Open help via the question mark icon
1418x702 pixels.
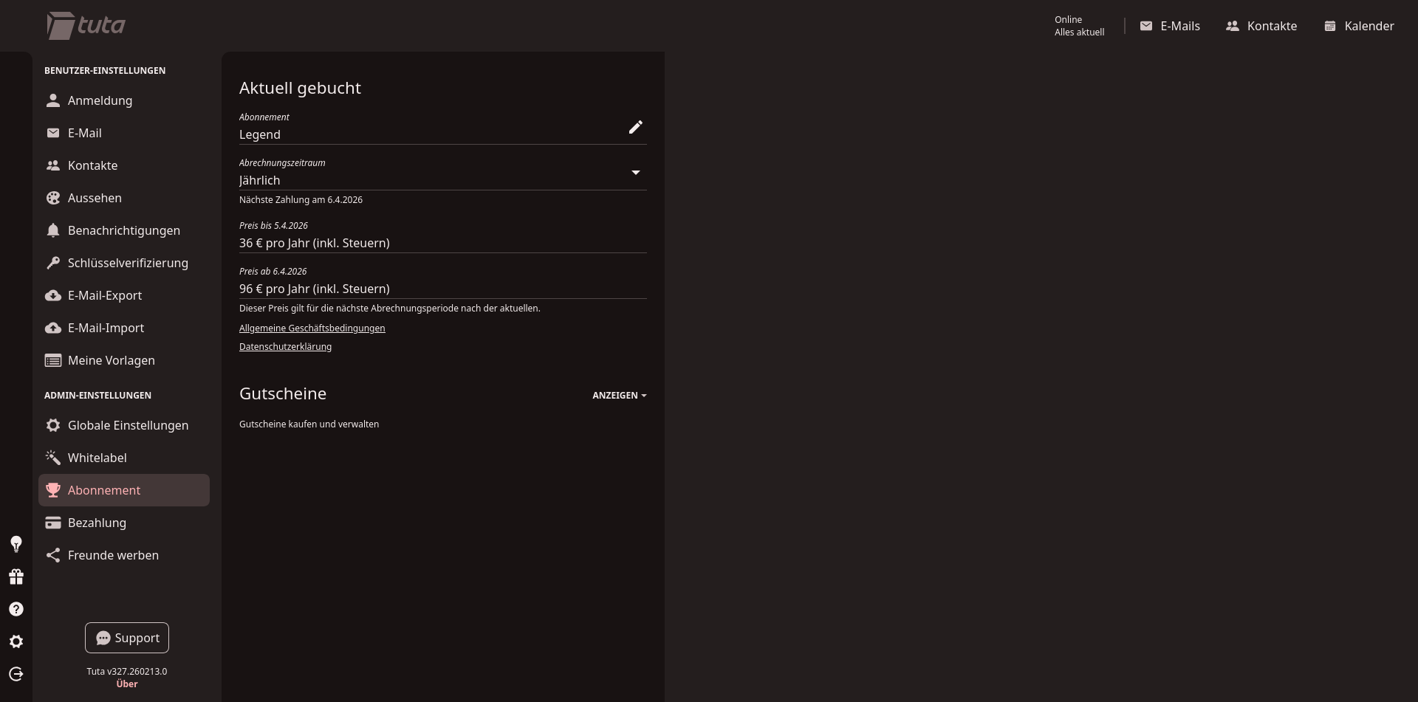point(16,609)
